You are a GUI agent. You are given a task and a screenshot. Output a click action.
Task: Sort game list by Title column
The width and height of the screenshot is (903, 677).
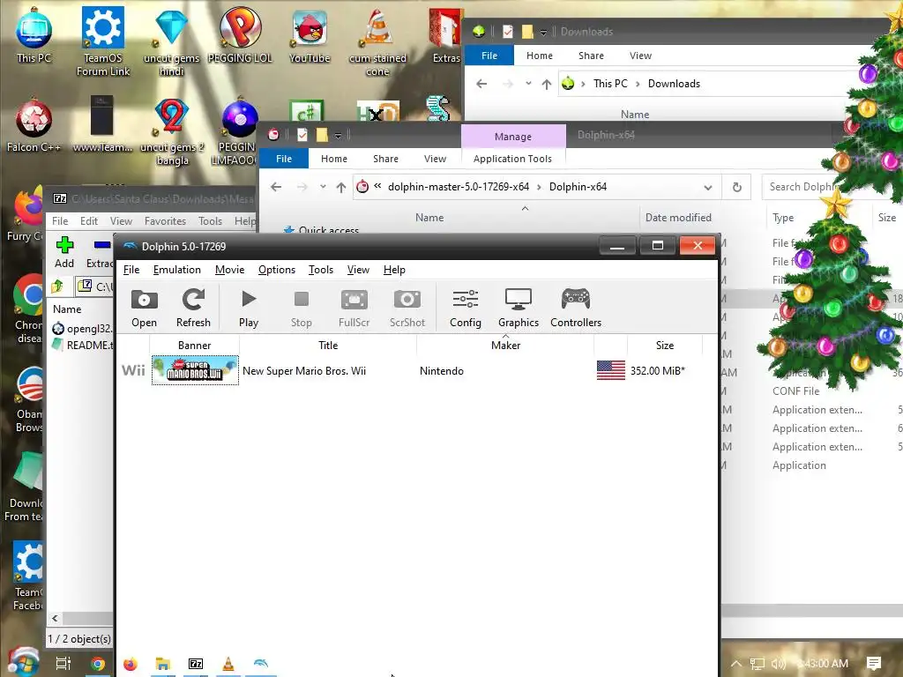click(328, 346)
